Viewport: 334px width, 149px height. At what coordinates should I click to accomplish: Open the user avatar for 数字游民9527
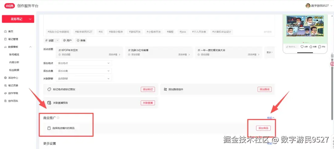[x=308, y=6]
